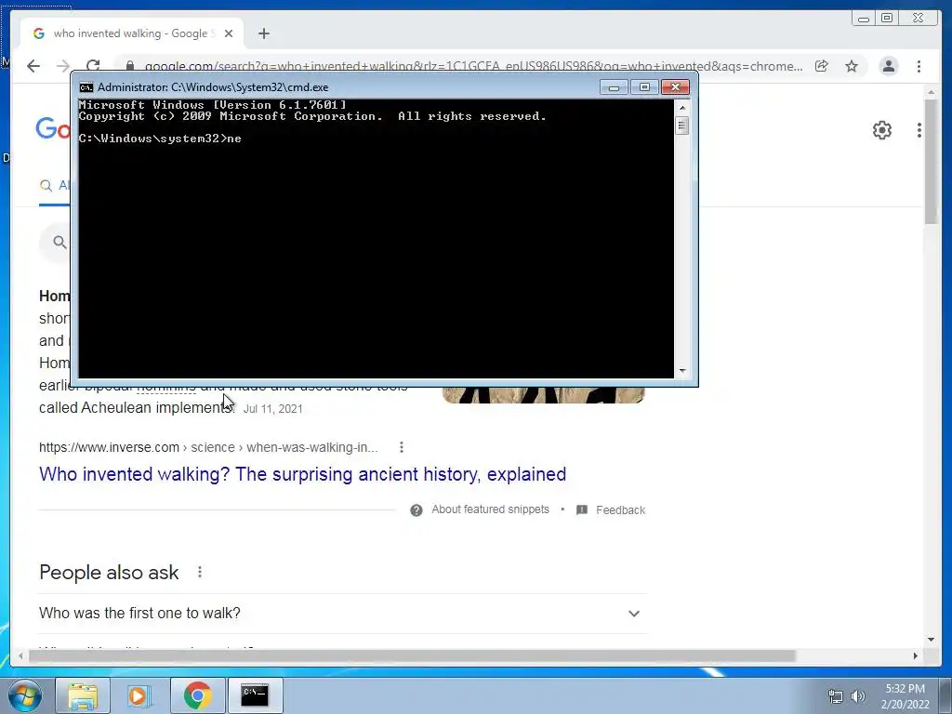Click the featured snippet image thumbnail
Image resolution: width=952 pixels, height=714 pixels.
point(543,394)
